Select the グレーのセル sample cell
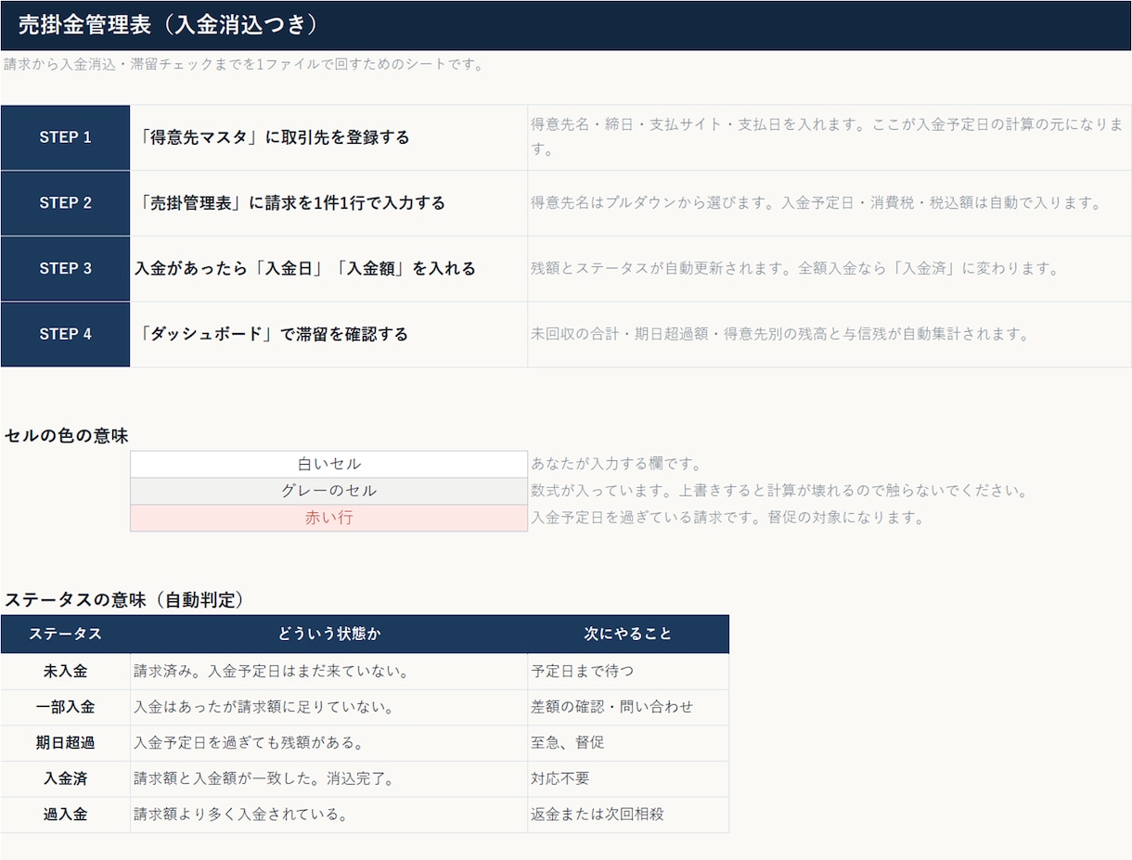This screenshot has height=860, width=1132. coord(329,491)
